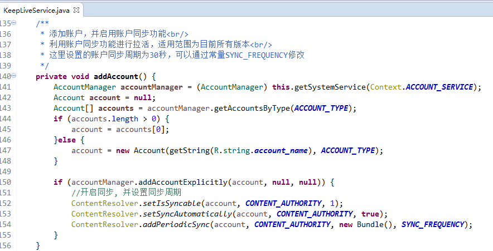
Task: Click line number 143 in the gutter
Action: [6, 108]
